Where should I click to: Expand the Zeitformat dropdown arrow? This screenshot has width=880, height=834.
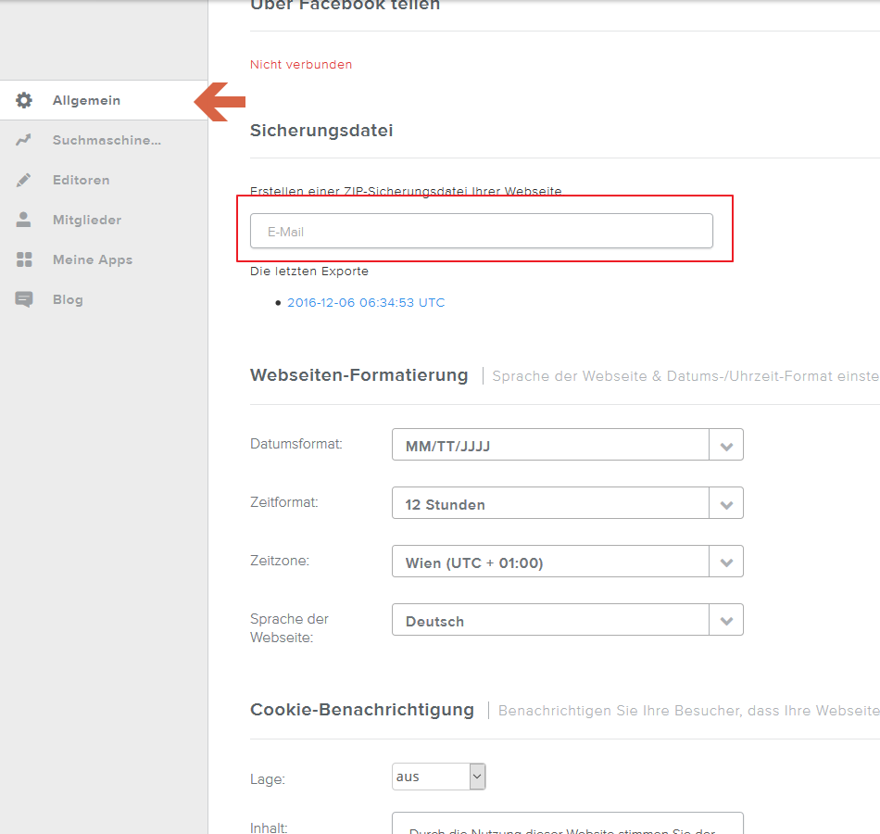pos(726,503)
